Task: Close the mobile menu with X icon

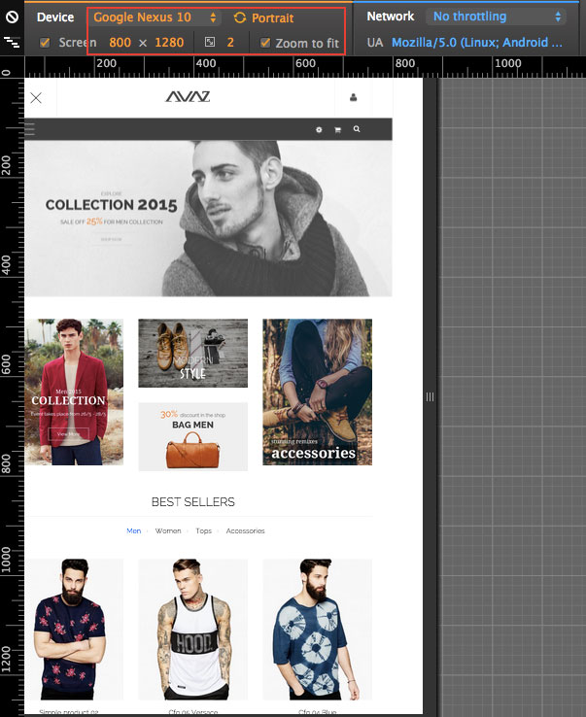Action: pyautogui.click(x=36, y=97)
